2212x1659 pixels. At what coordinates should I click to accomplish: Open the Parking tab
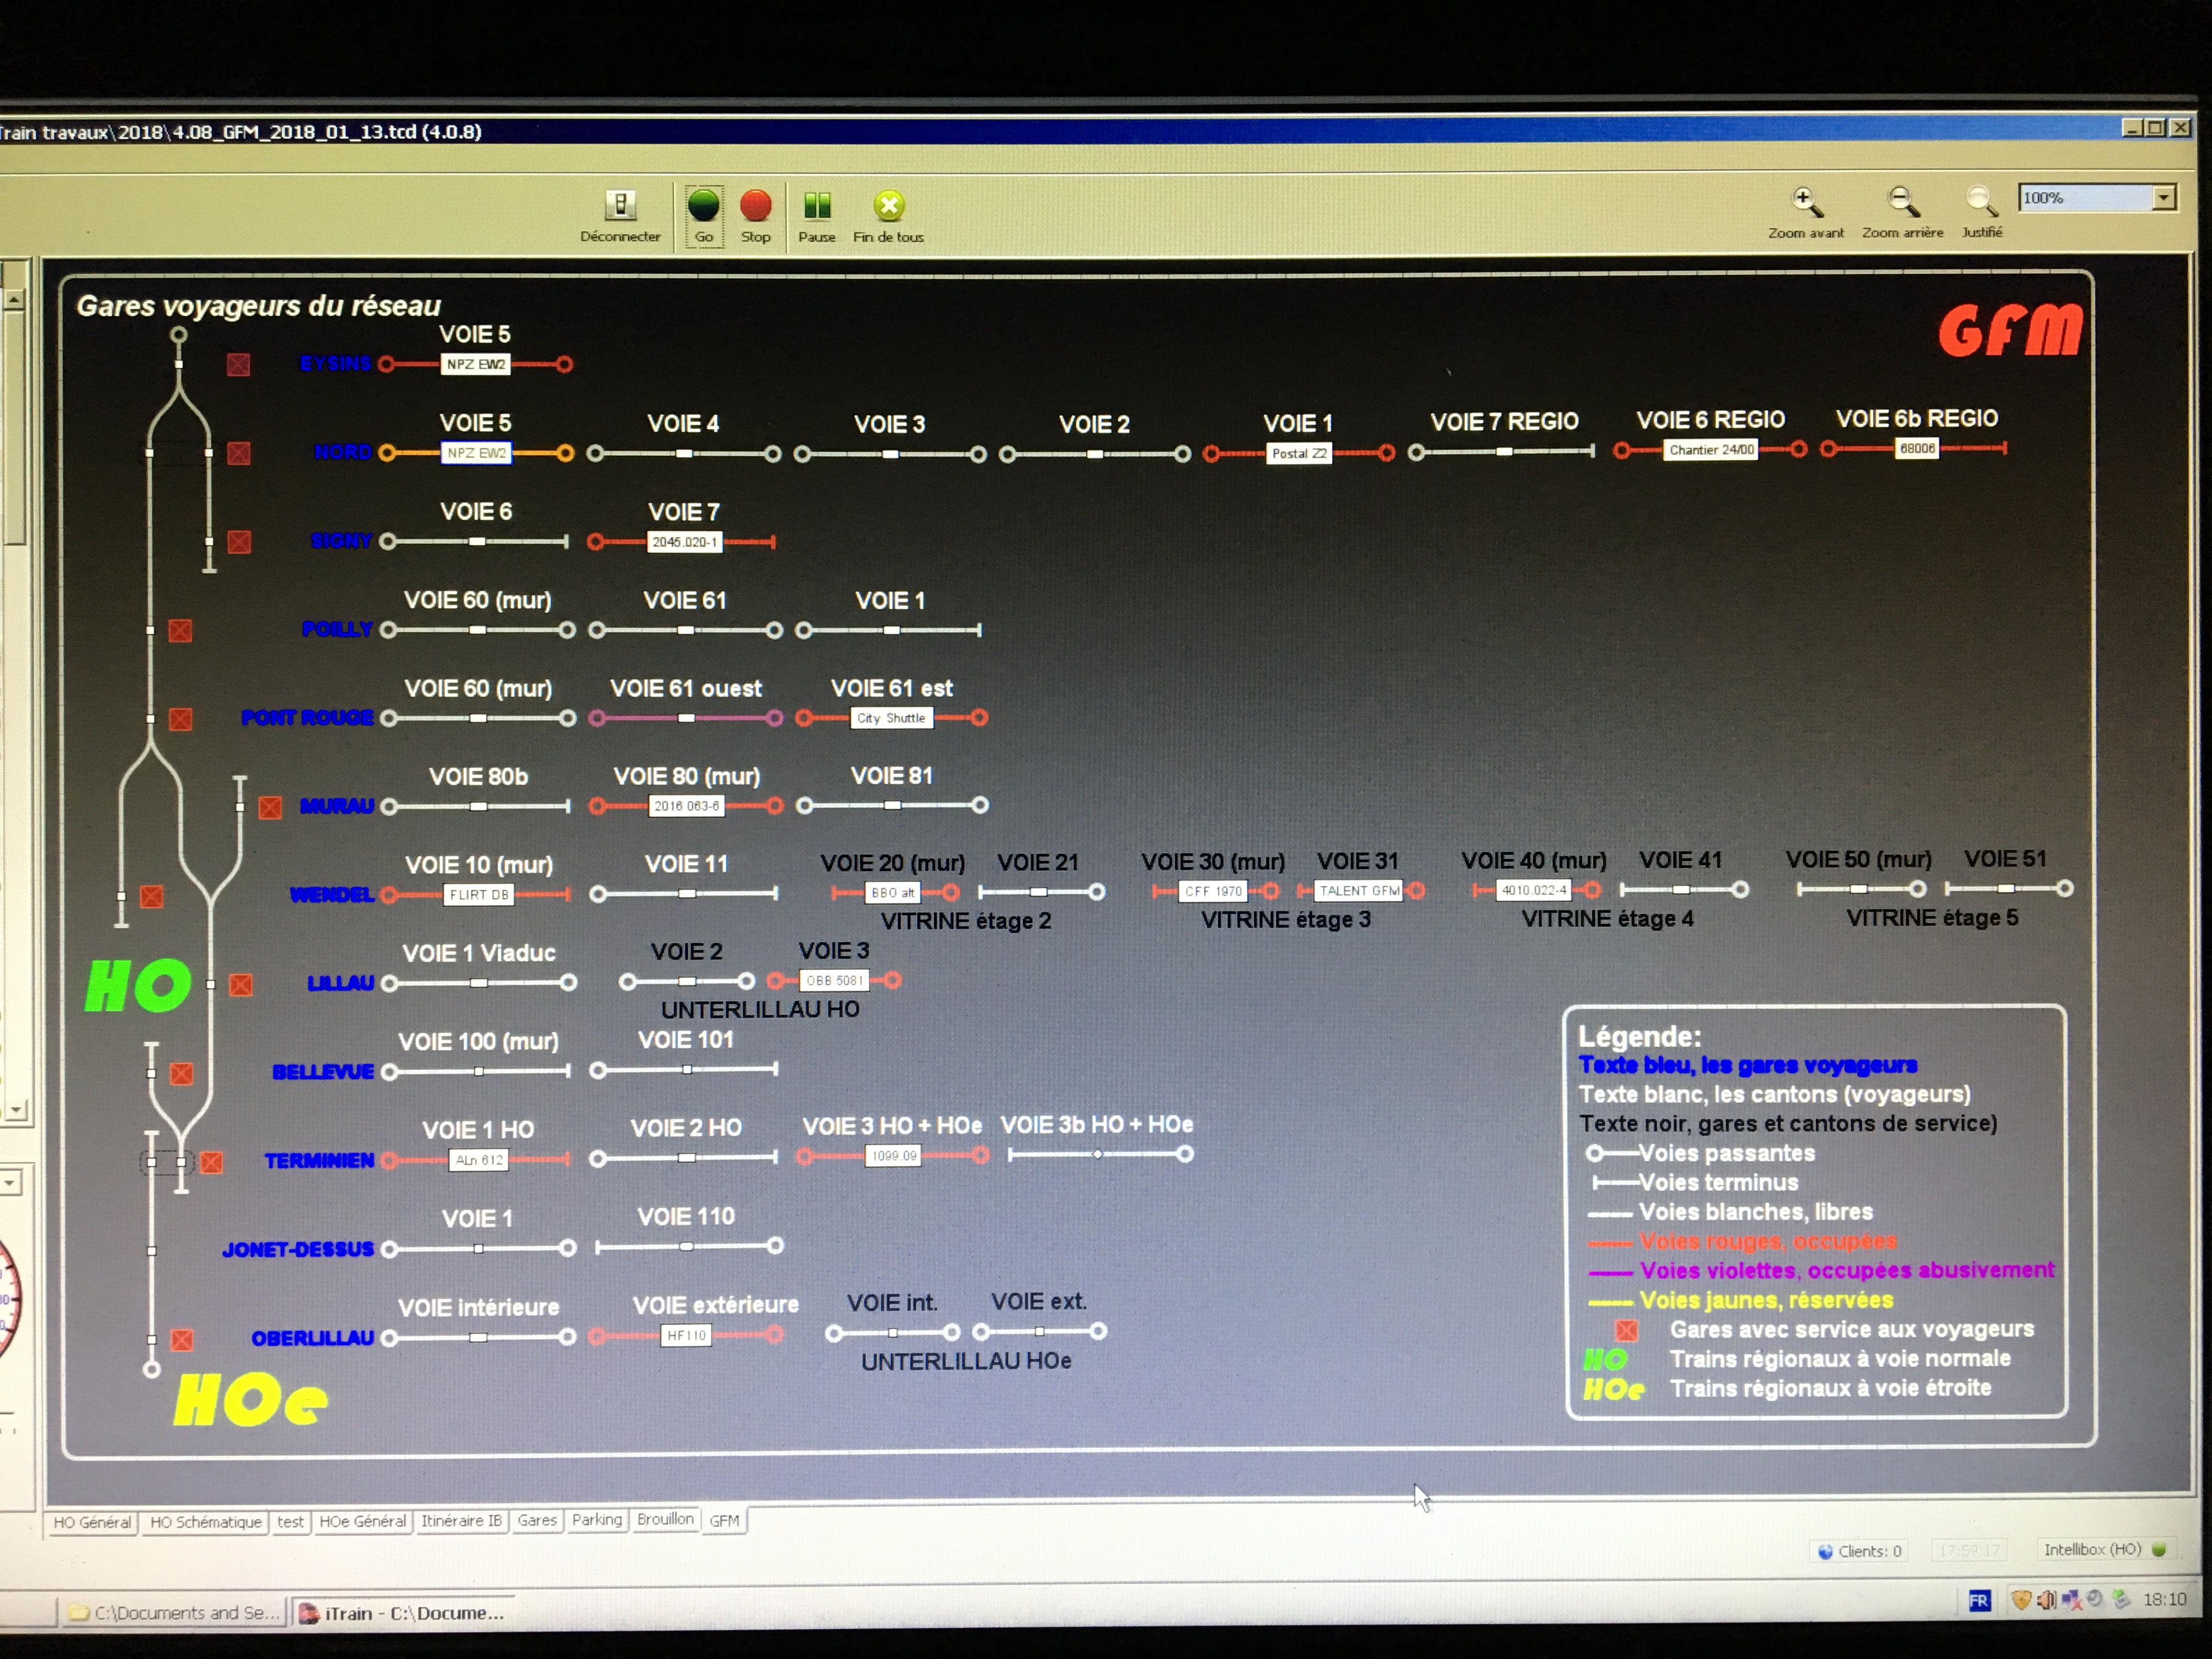pyautogui.click(x=597, y=1520)
